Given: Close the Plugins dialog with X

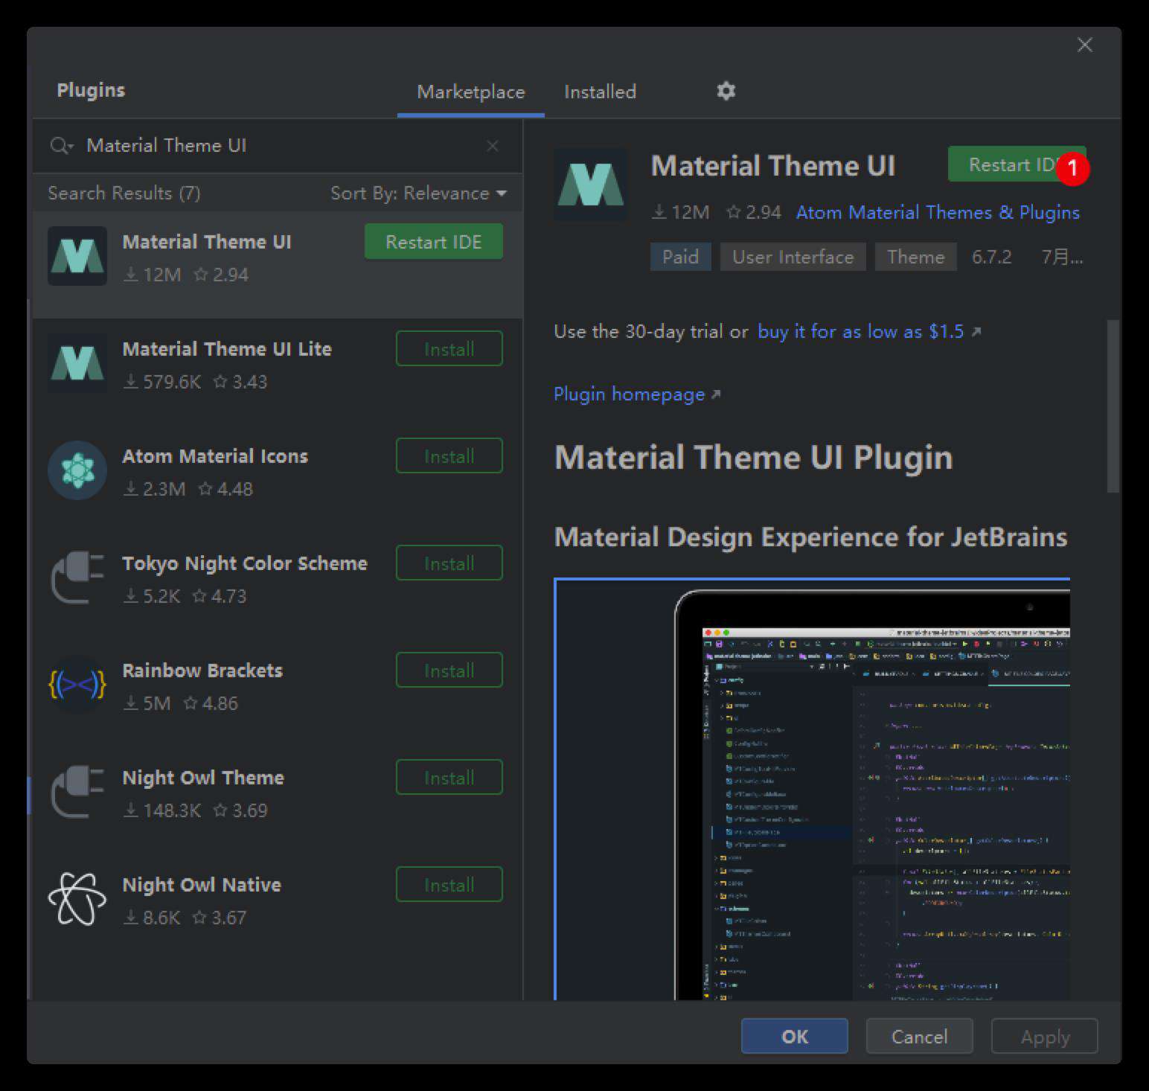Looking at the screenshot, I should (1085, 45).
